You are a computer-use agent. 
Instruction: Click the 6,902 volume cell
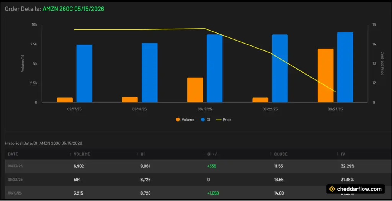pos(79,166)
